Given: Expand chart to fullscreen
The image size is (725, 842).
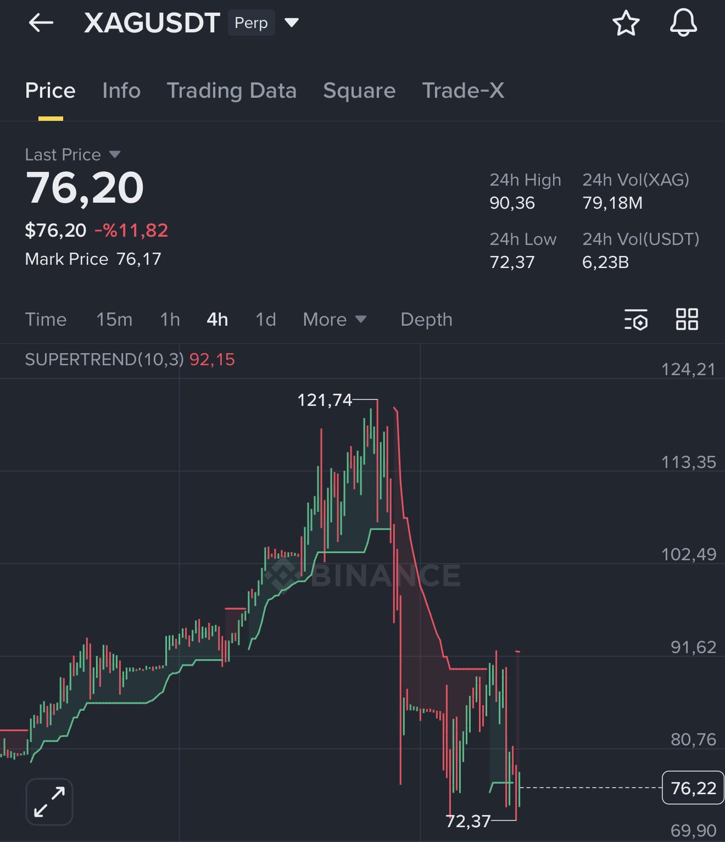Looking at the screenshot, I should pyautogui.click(x=49, y=802).
